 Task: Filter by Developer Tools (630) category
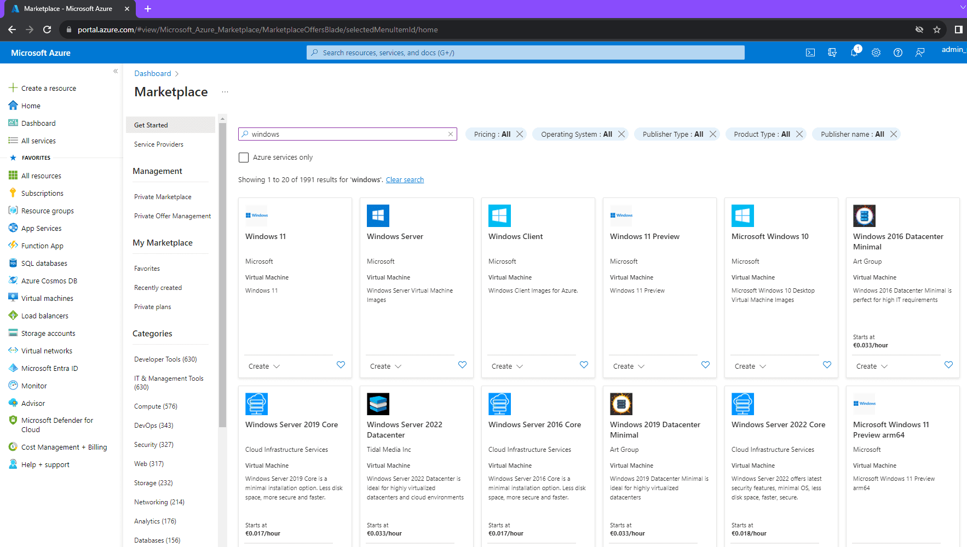tap(165, 359)
